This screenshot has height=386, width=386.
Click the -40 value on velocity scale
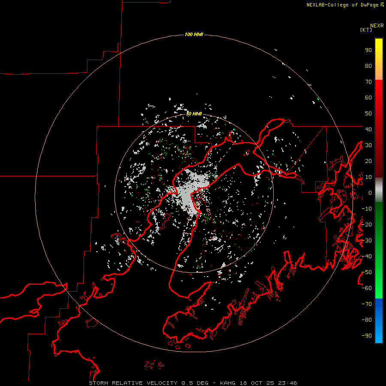point(367,256)
